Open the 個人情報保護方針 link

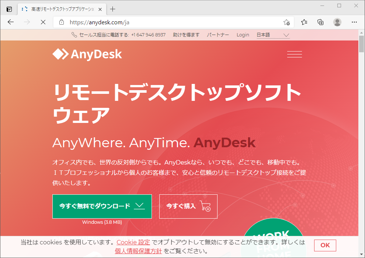(138, 251)
